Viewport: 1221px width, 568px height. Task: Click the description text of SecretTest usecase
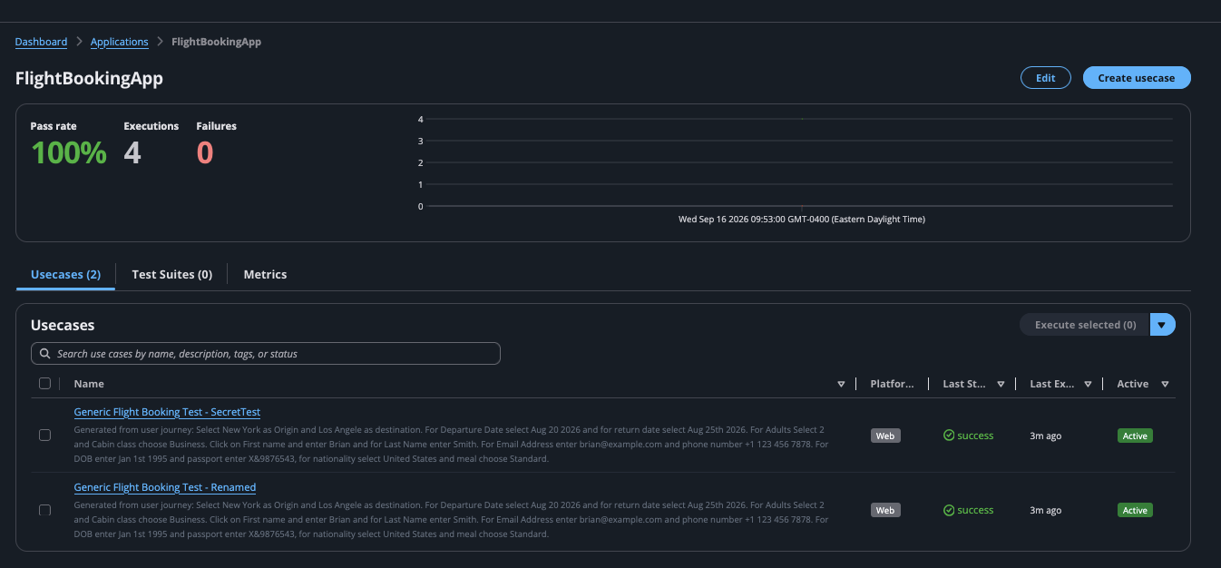coord(451,444)
